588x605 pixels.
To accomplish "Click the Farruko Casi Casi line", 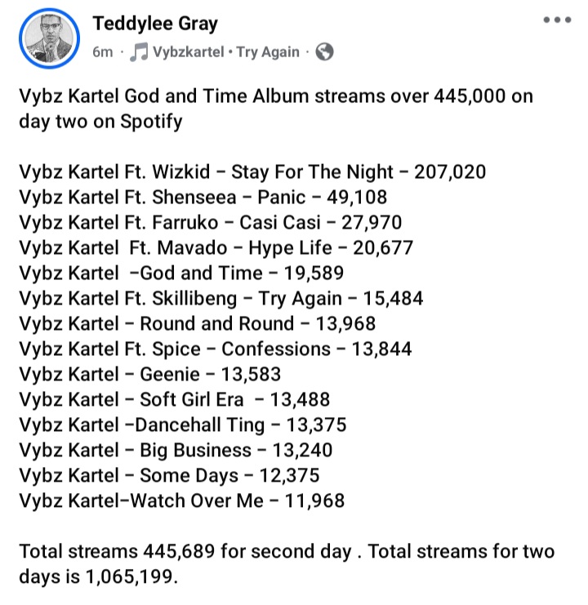I will click(x=210, y=223).
